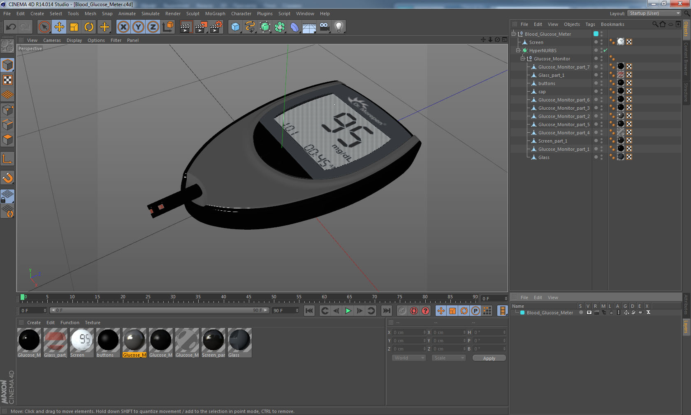691x415 pixels.
Task: Open the spline pen tools icon
Action: click(250, 27)
